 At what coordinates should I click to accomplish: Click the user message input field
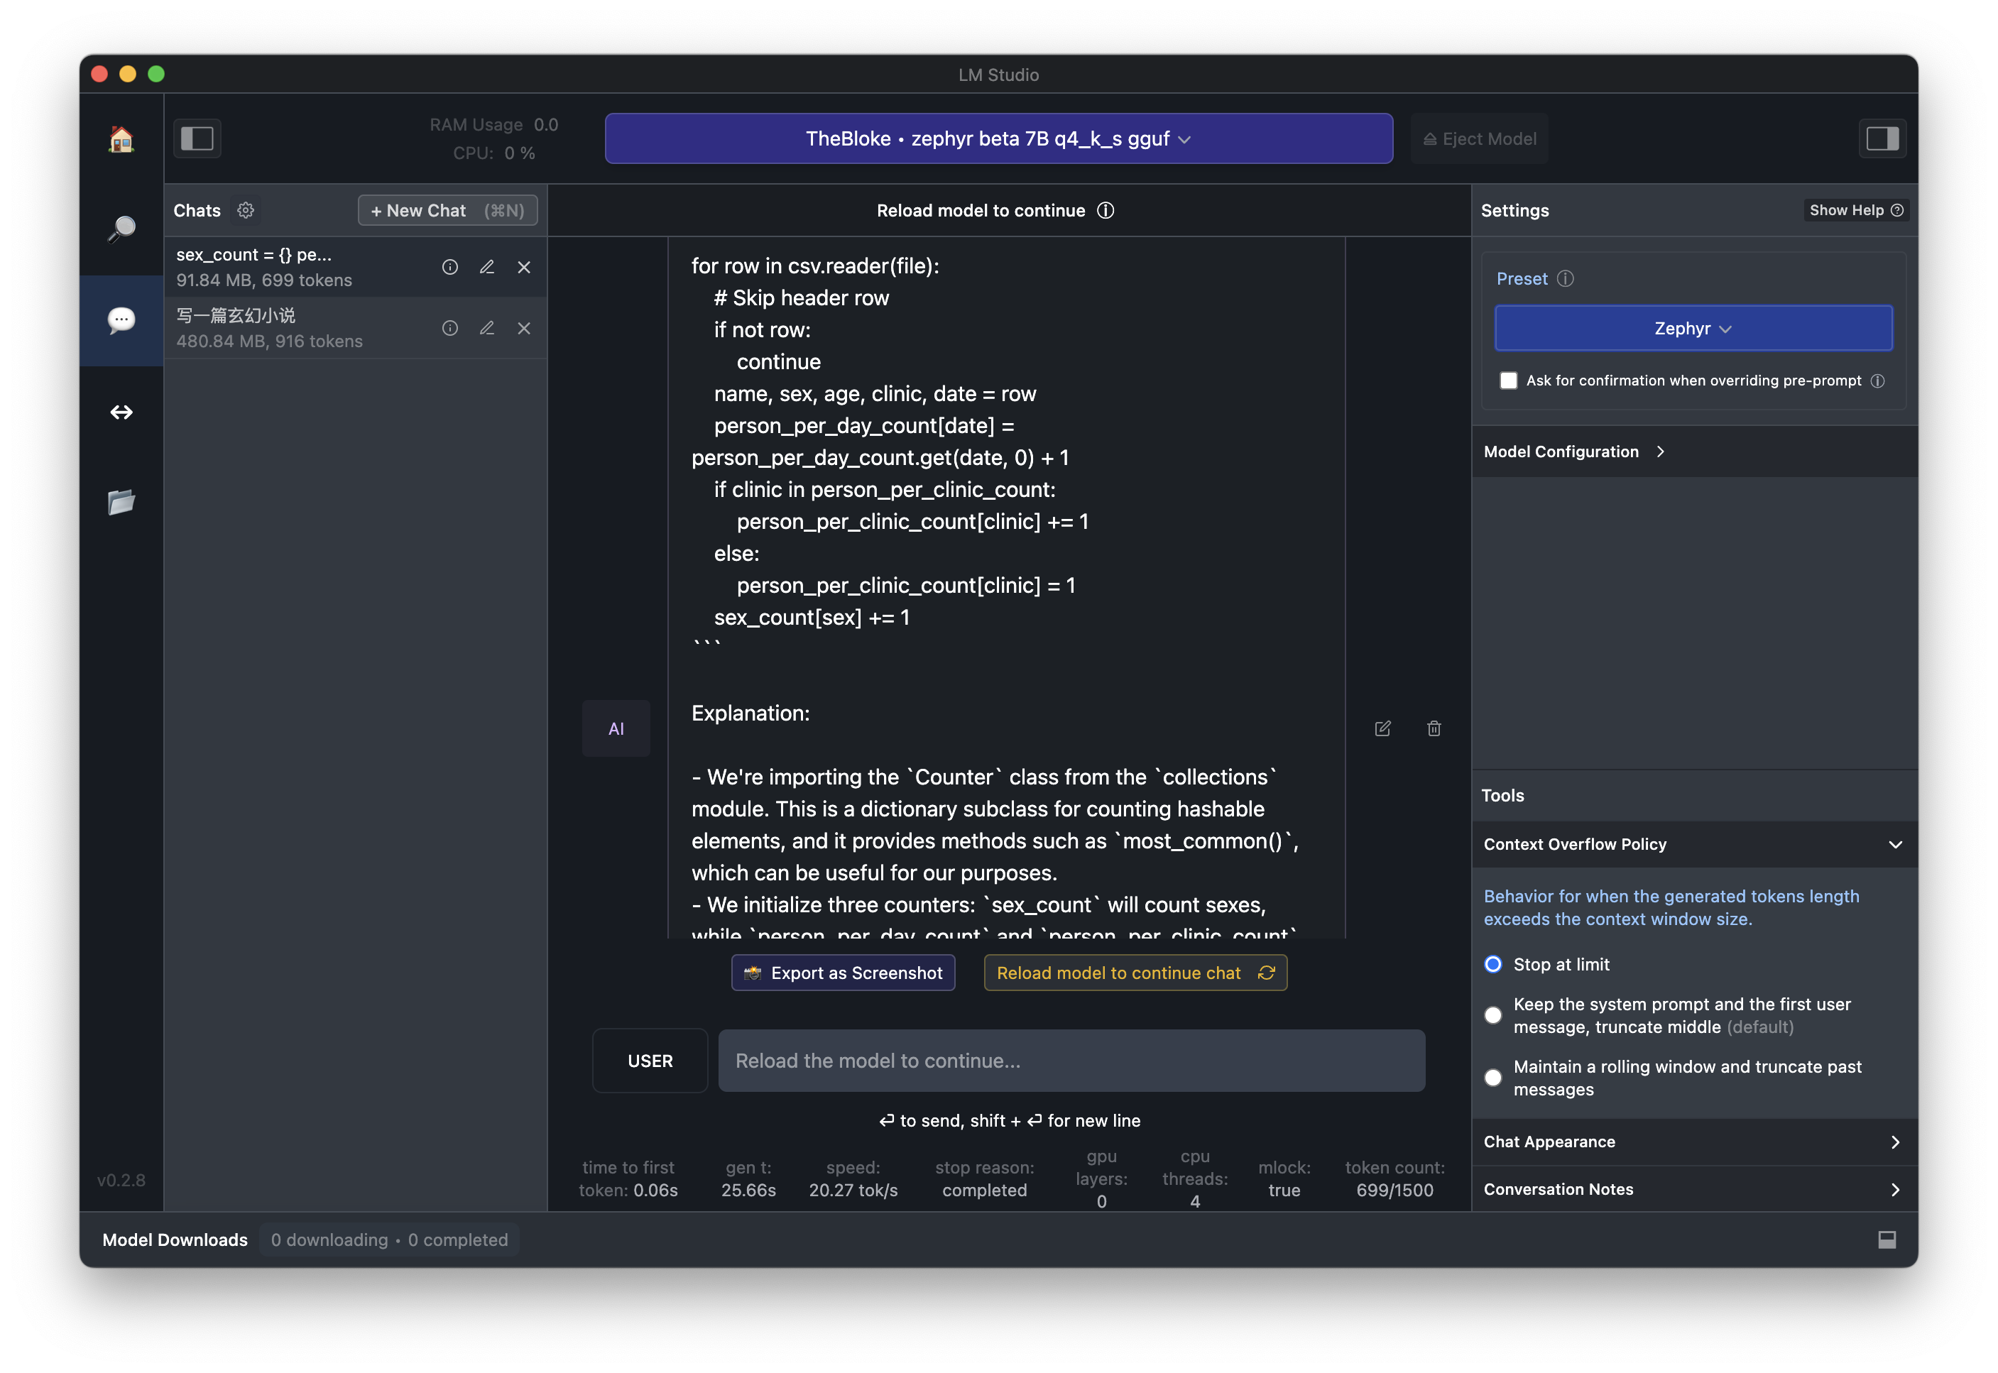[x=1071, y=1061]
